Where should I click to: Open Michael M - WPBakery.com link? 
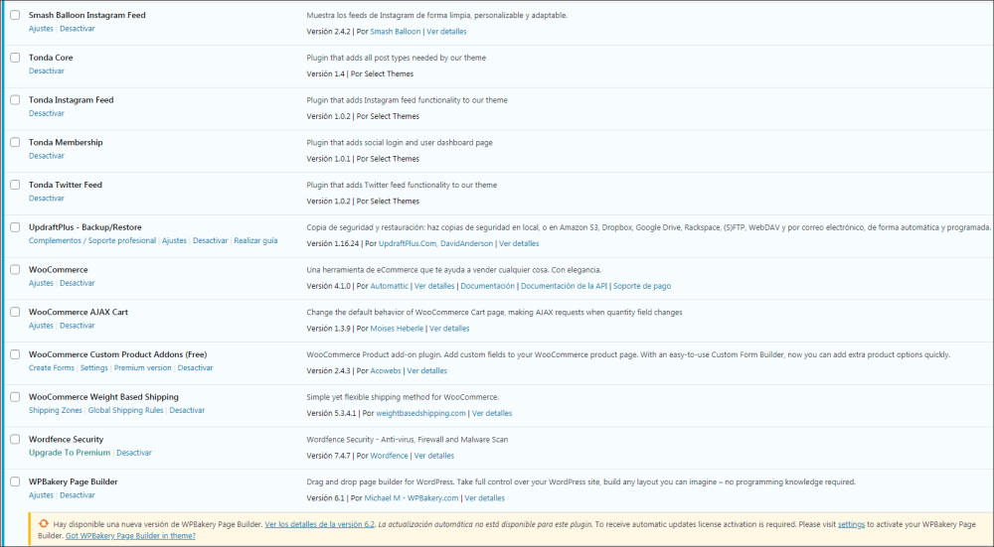(412, 498)
